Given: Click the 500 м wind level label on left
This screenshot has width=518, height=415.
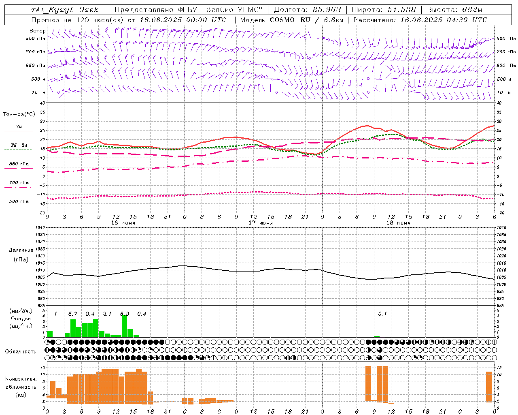Looking at the screenshot, I should coord(38,79).
